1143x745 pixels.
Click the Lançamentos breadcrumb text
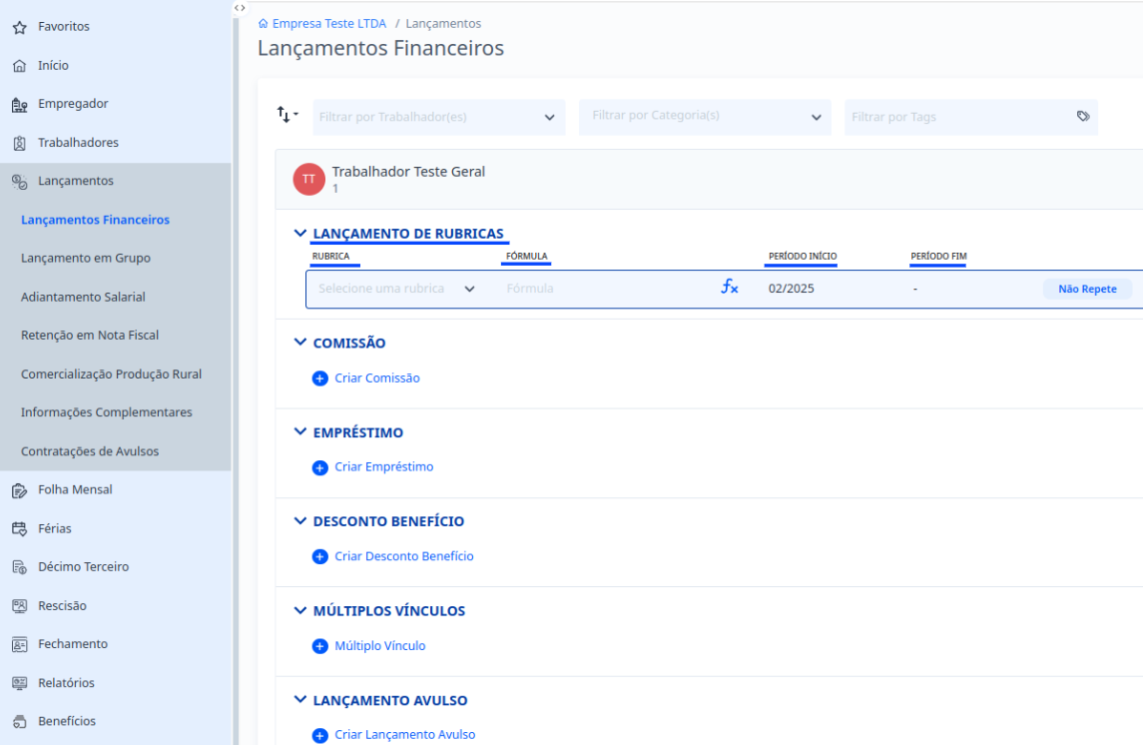tap(443, 24)
